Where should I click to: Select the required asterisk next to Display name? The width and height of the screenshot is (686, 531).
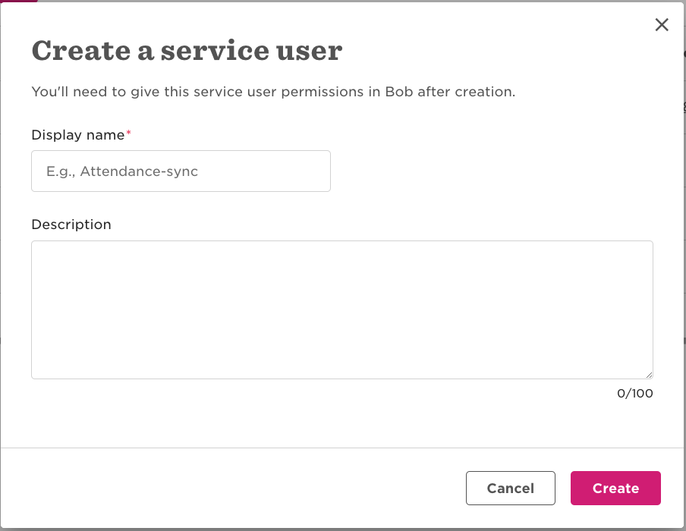pyautogui.click(x=129, y=130)
